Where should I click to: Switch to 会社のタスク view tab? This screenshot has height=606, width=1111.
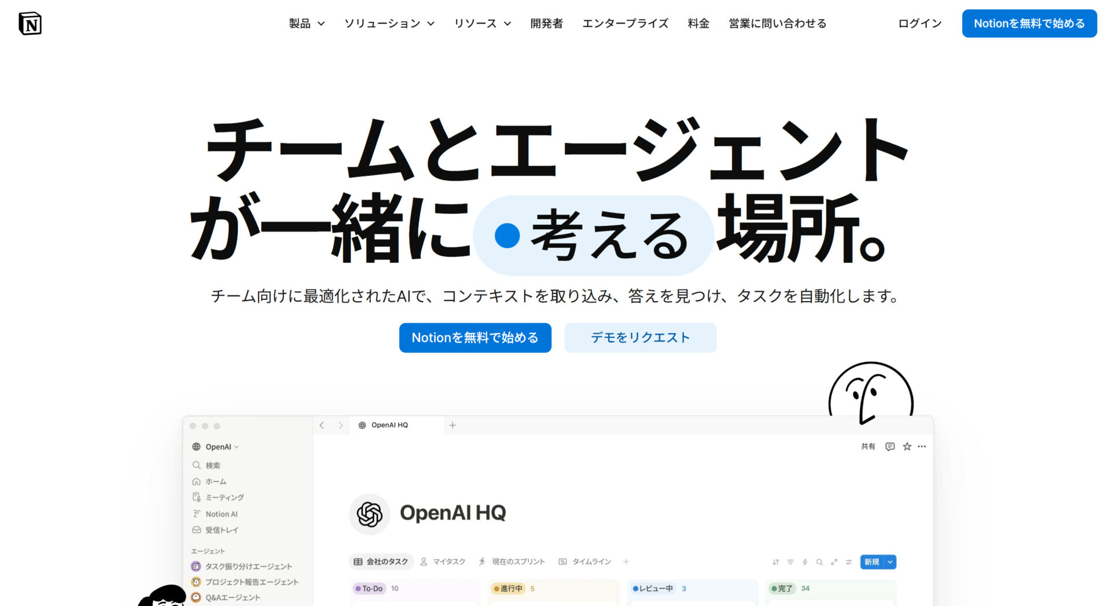[x=381, y=561]
